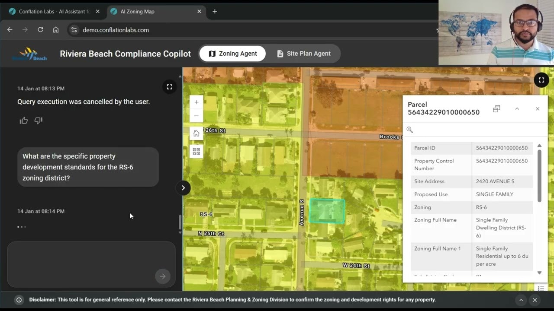
Task: Click the Riviera Beach logo
Action: (29, 54)
